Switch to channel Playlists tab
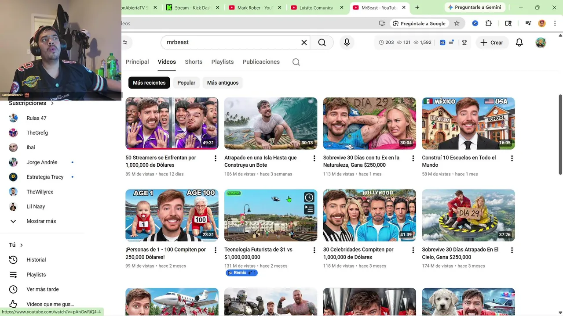The width and height of the screenshot is (563, 316). click(223, 62)
